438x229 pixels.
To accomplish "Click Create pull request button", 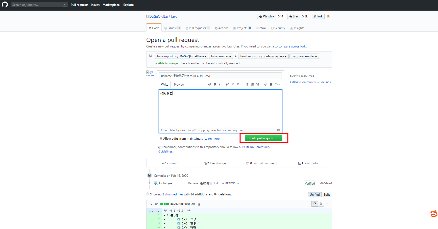I will click(x=260, y=138).
